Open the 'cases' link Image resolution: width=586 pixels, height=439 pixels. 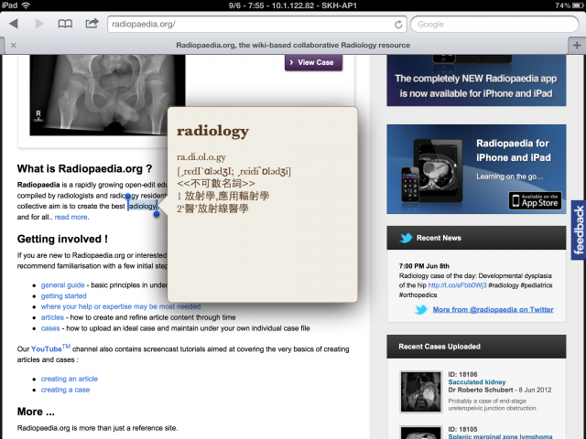pos(50,328)
